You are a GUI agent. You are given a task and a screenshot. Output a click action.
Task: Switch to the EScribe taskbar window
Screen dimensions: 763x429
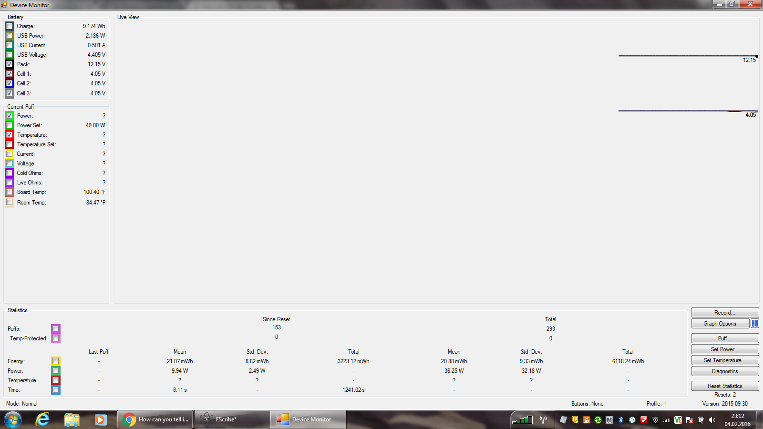232,419
